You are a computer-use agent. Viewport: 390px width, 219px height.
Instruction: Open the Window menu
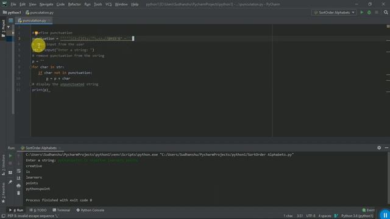click(121, 4)
